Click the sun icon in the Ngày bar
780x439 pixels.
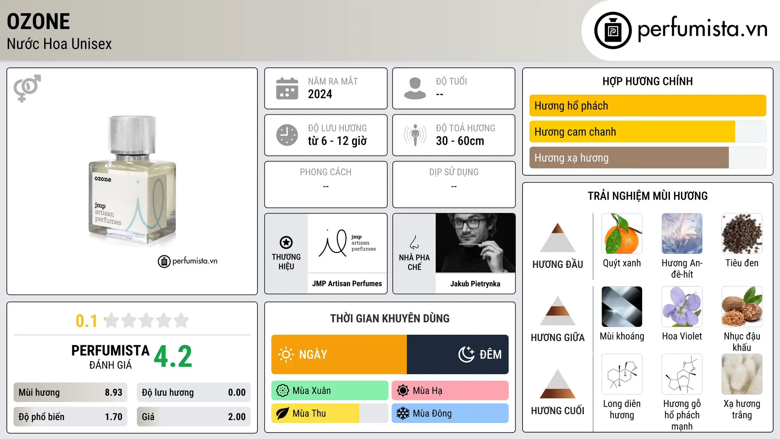click(x=286, y=354)
